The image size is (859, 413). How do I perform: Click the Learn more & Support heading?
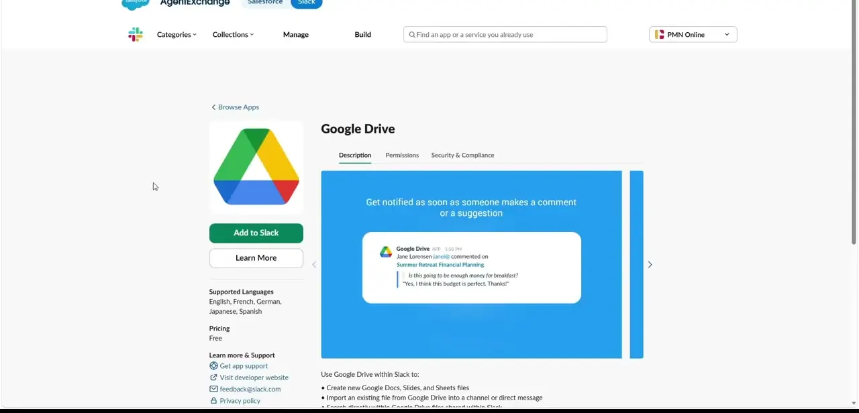[x=242, y=355]
